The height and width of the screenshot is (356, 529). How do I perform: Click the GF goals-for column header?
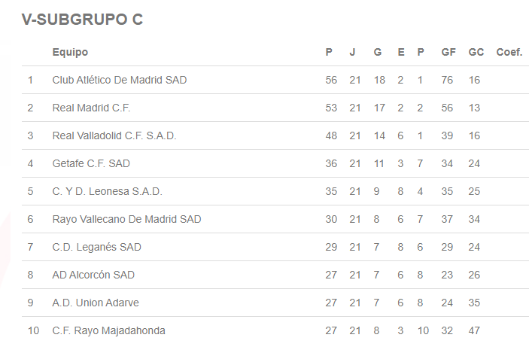pos(448,52)
